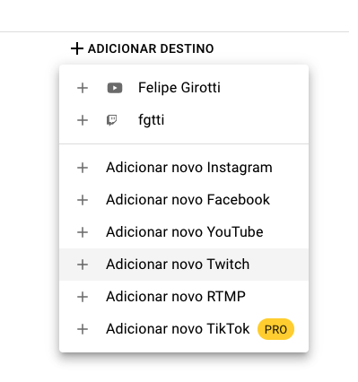Click the Twitch icon next to fgtti
This screenshot has width=358, height=382.
(112, 120)
